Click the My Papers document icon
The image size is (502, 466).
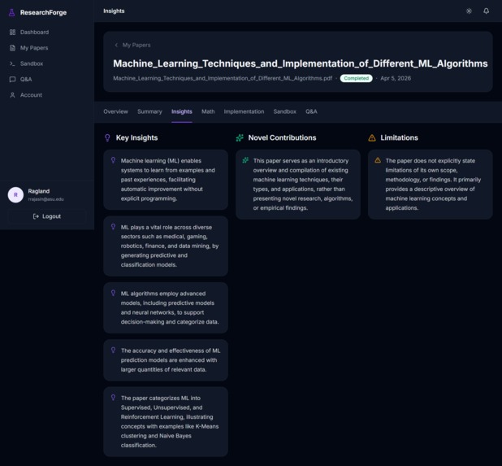point(12,48)
